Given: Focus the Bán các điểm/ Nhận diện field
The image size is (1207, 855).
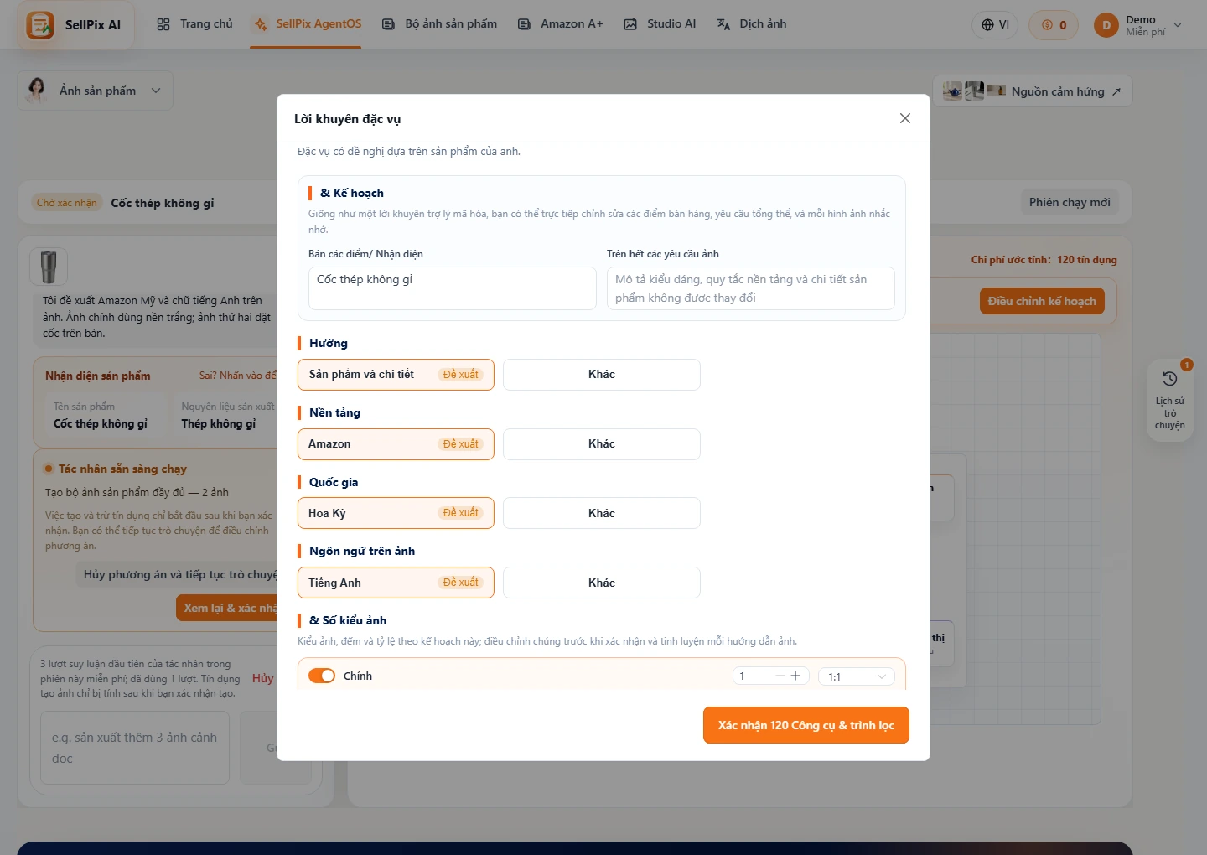Looking at the screenshot, I should pyautogui.click(x=453, y=288).
